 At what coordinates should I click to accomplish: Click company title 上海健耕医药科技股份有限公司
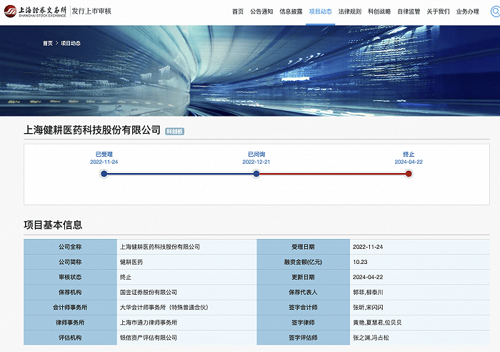(x=92, y=130)
